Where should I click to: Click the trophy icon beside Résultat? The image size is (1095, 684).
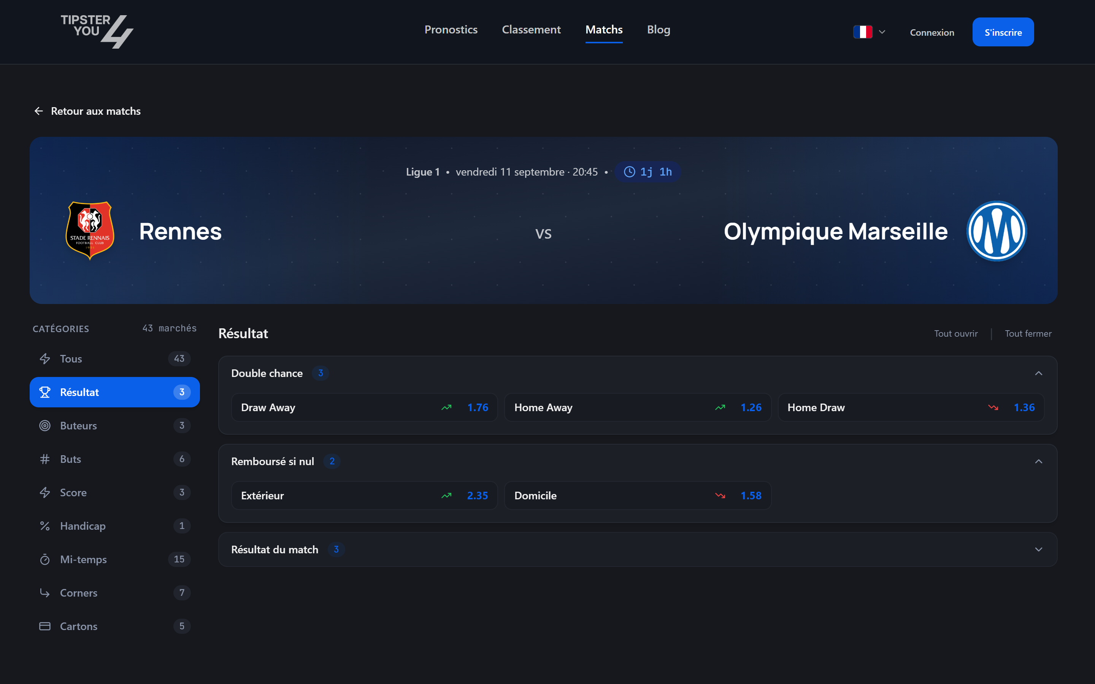point(45,392)
